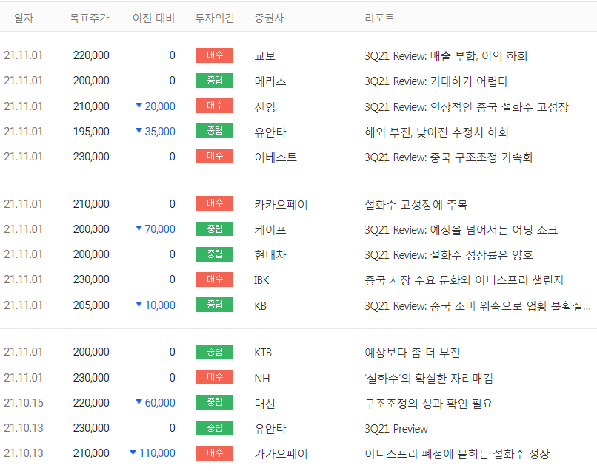This screenshot has width=597, height=471.
Task: Open report '설화수 고성장에 주목'
Action: 416,205
